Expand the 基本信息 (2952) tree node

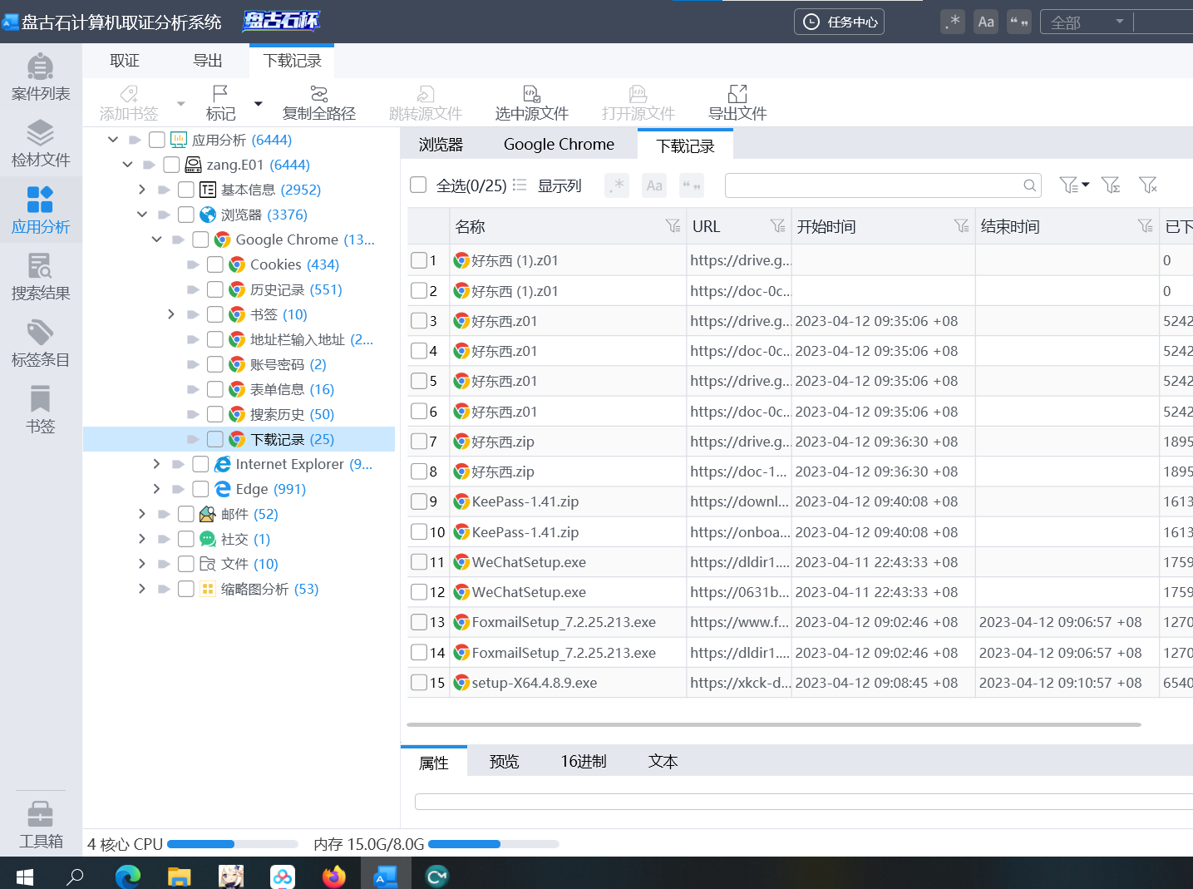pos(142,190)
